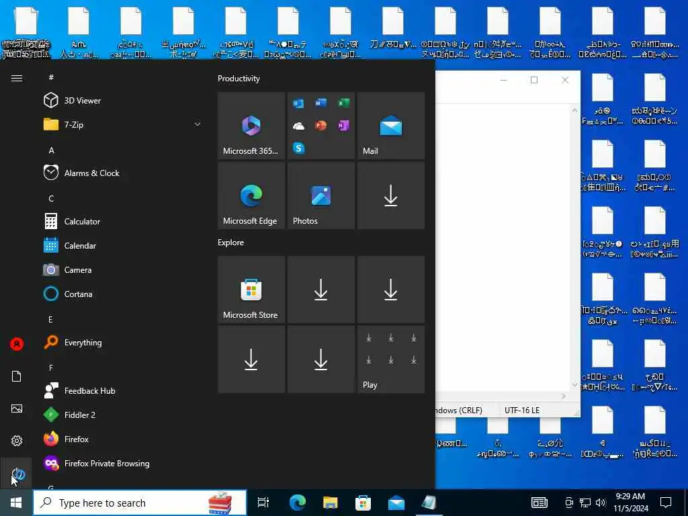Open Pictures from Start sidebar

pyautogui.click(x=17, y=408)
